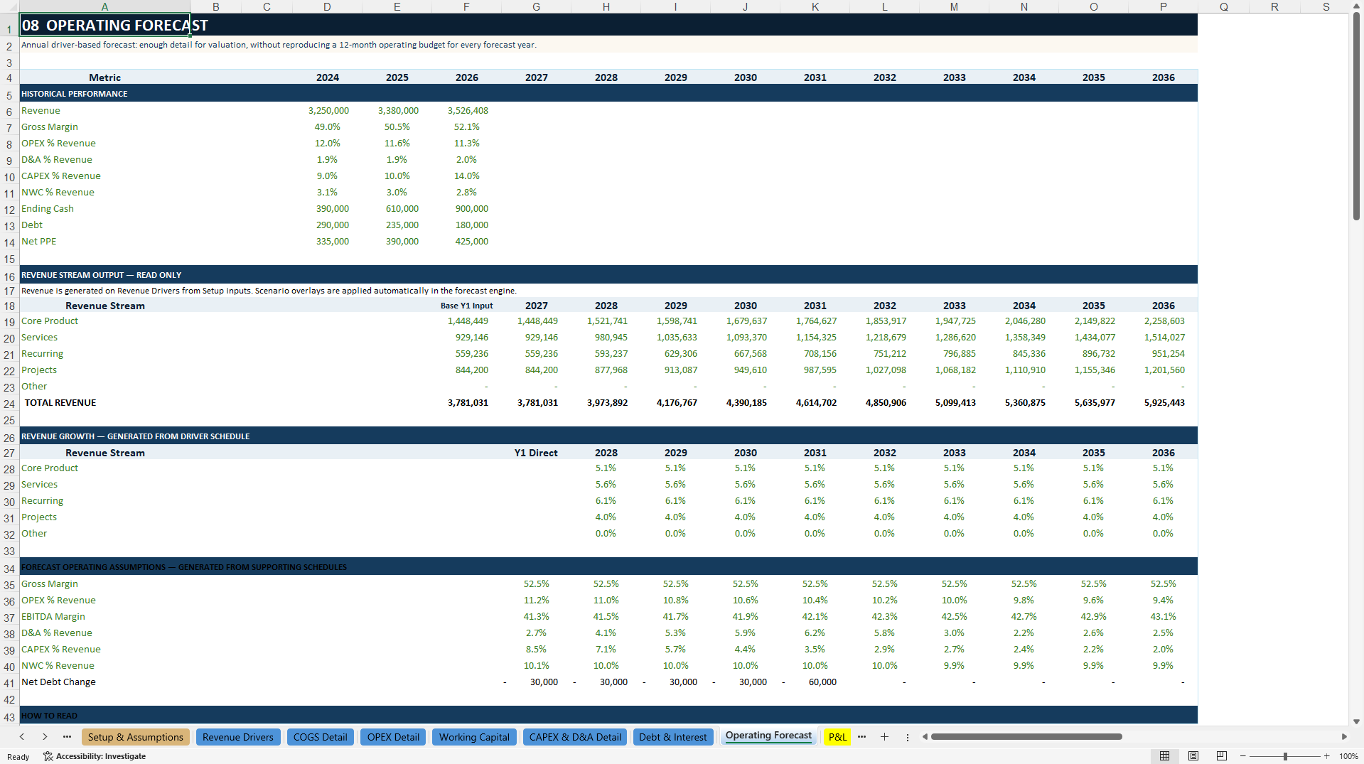Click vertical scrollbar down arrow
The width and height of the screenshot is (1364, 764).
pyautogui.click(x=1356, y=721)
